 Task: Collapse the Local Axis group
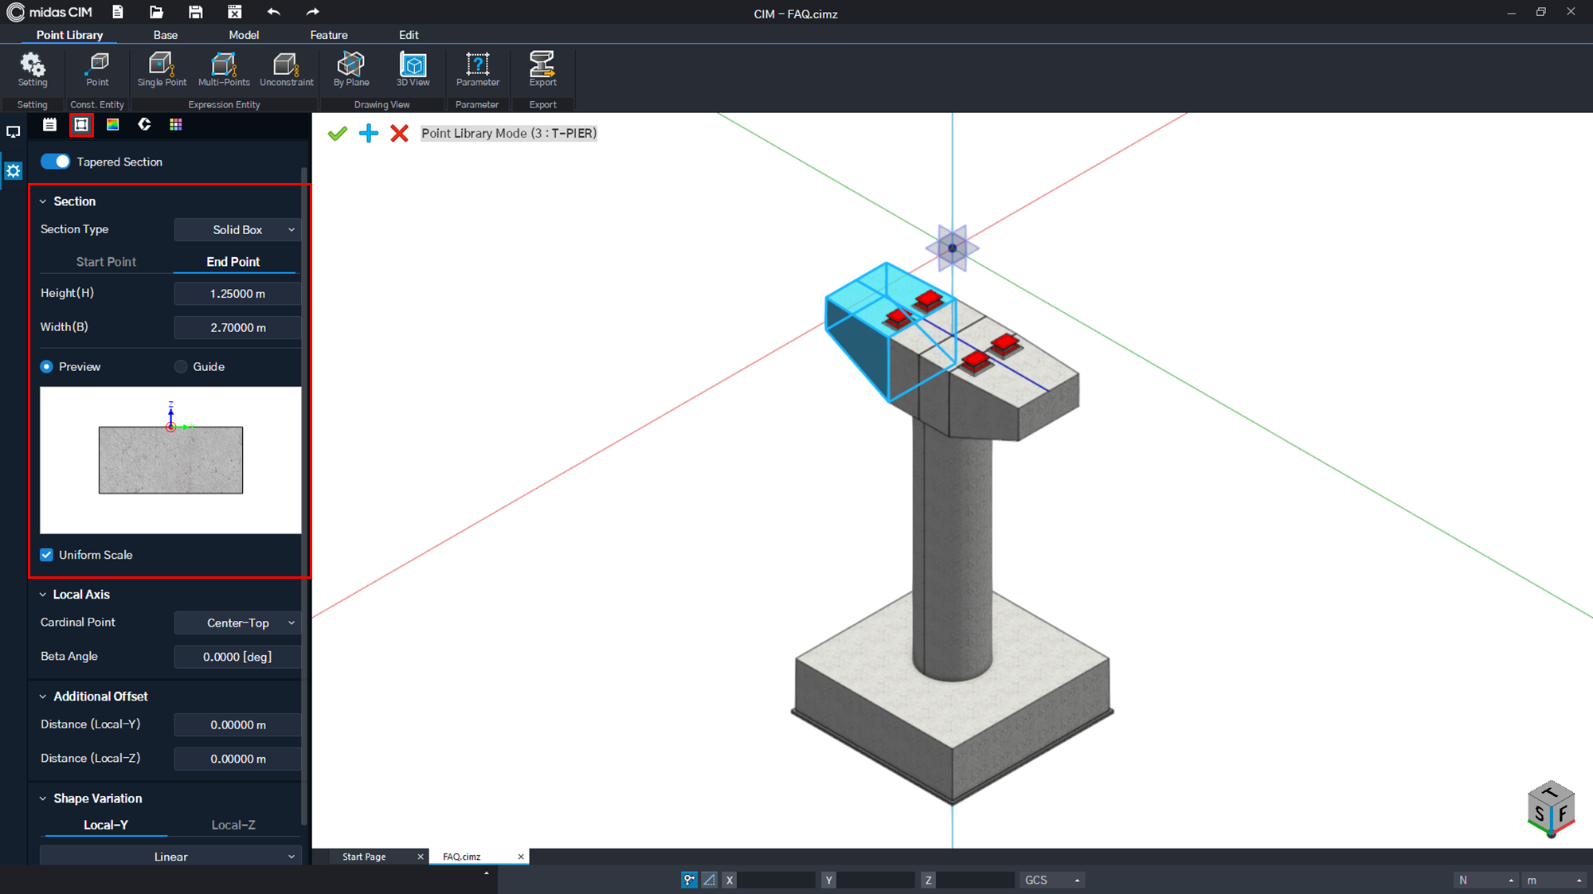tap(43, 595)
